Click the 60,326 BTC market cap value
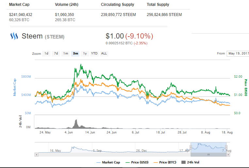 click(x=19, y=20)
